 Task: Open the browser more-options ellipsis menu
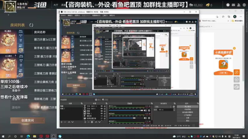pos(241,17)
